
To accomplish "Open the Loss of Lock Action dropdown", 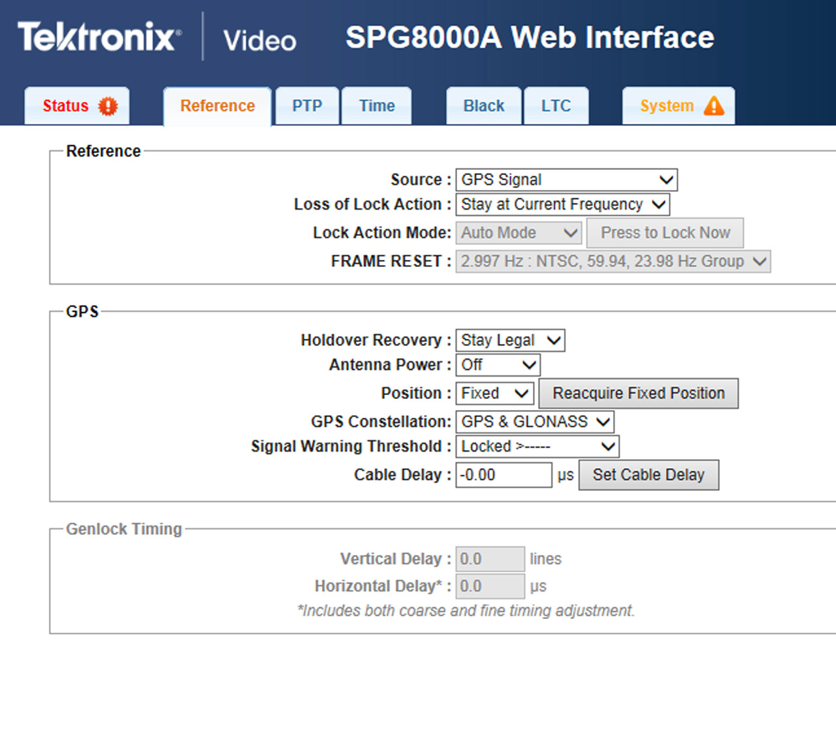I will coord(562,204).
